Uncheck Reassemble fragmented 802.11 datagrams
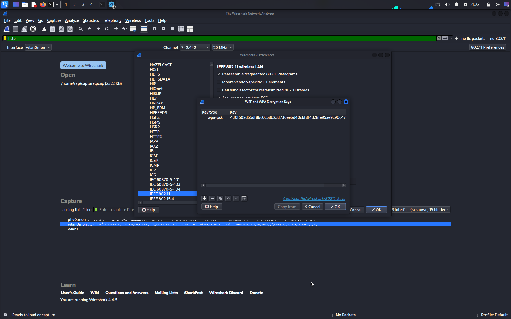511x319 pixels. point(219,74)
